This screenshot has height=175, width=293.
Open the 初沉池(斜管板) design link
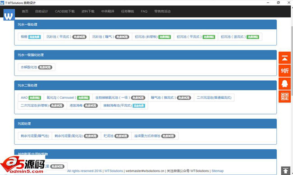(x=153, y=37)
